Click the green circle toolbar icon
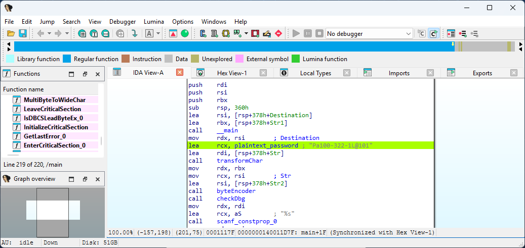Image resolution: width=525 pixels, height=248 pixels. tap(185, 33)
